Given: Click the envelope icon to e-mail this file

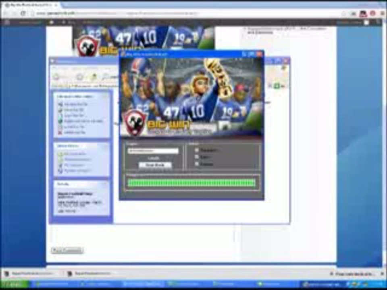Looking at the screenshot, I should [60, 127].
